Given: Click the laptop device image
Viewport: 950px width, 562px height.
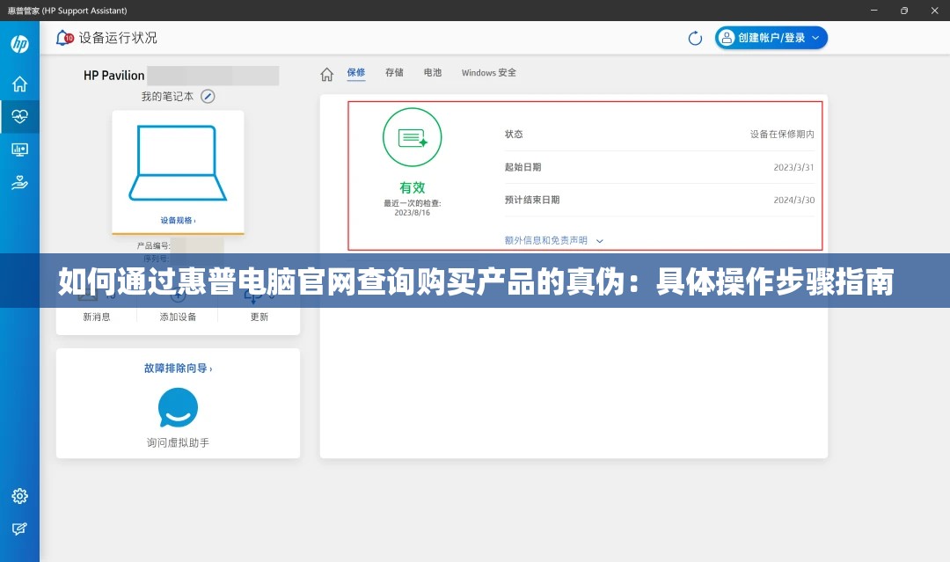Looking at the screenshot, I should pyautogui.click(x=178, y=163).
